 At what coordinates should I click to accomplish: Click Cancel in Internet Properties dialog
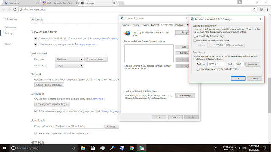[175, 117]
